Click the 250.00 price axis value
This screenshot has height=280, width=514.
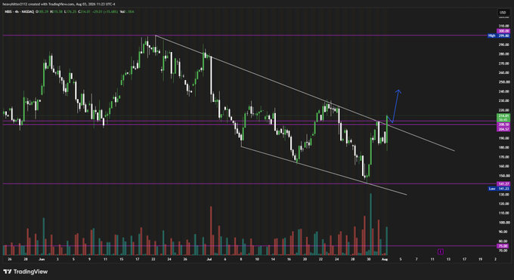click(x=504, y=82)
